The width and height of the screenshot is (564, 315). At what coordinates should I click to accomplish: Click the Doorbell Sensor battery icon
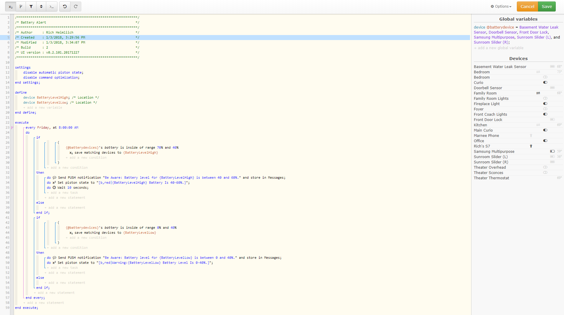coord(552,88)
